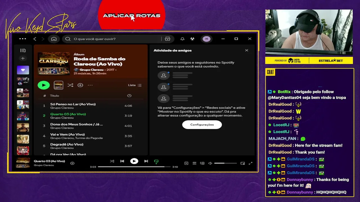Open the 'Lista' view dropdown
The height and width of the screenshot is (202, 360).
[x=135, y=85]
